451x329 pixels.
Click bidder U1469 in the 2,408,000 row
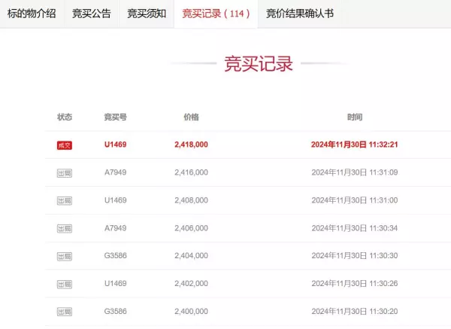115,200
